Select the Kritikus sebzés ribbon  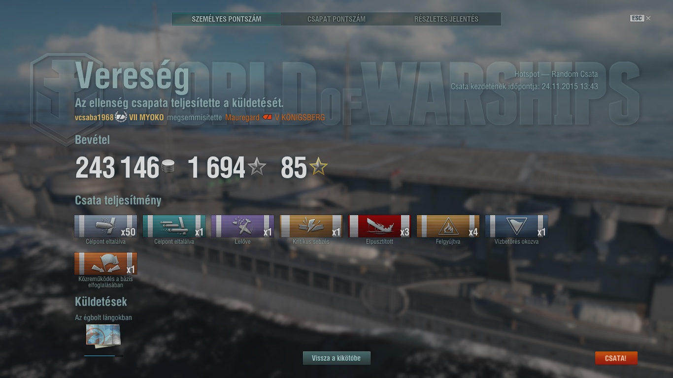pos(311,226)
